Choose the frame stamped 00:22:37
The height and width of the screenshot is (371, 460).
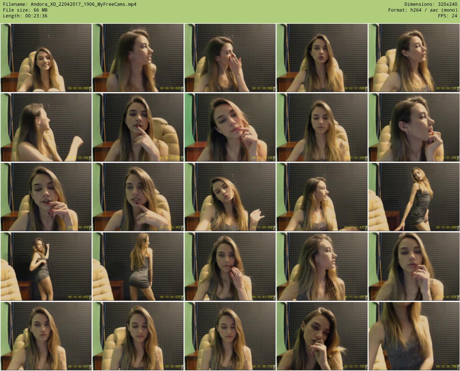(322, 336)
